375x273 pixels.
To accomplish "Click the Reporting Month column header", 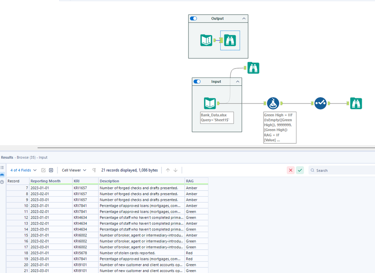I will (51, 181).
